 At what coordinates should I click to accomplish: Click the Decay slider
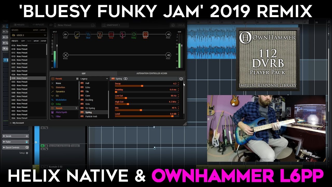tap(147, 86)
